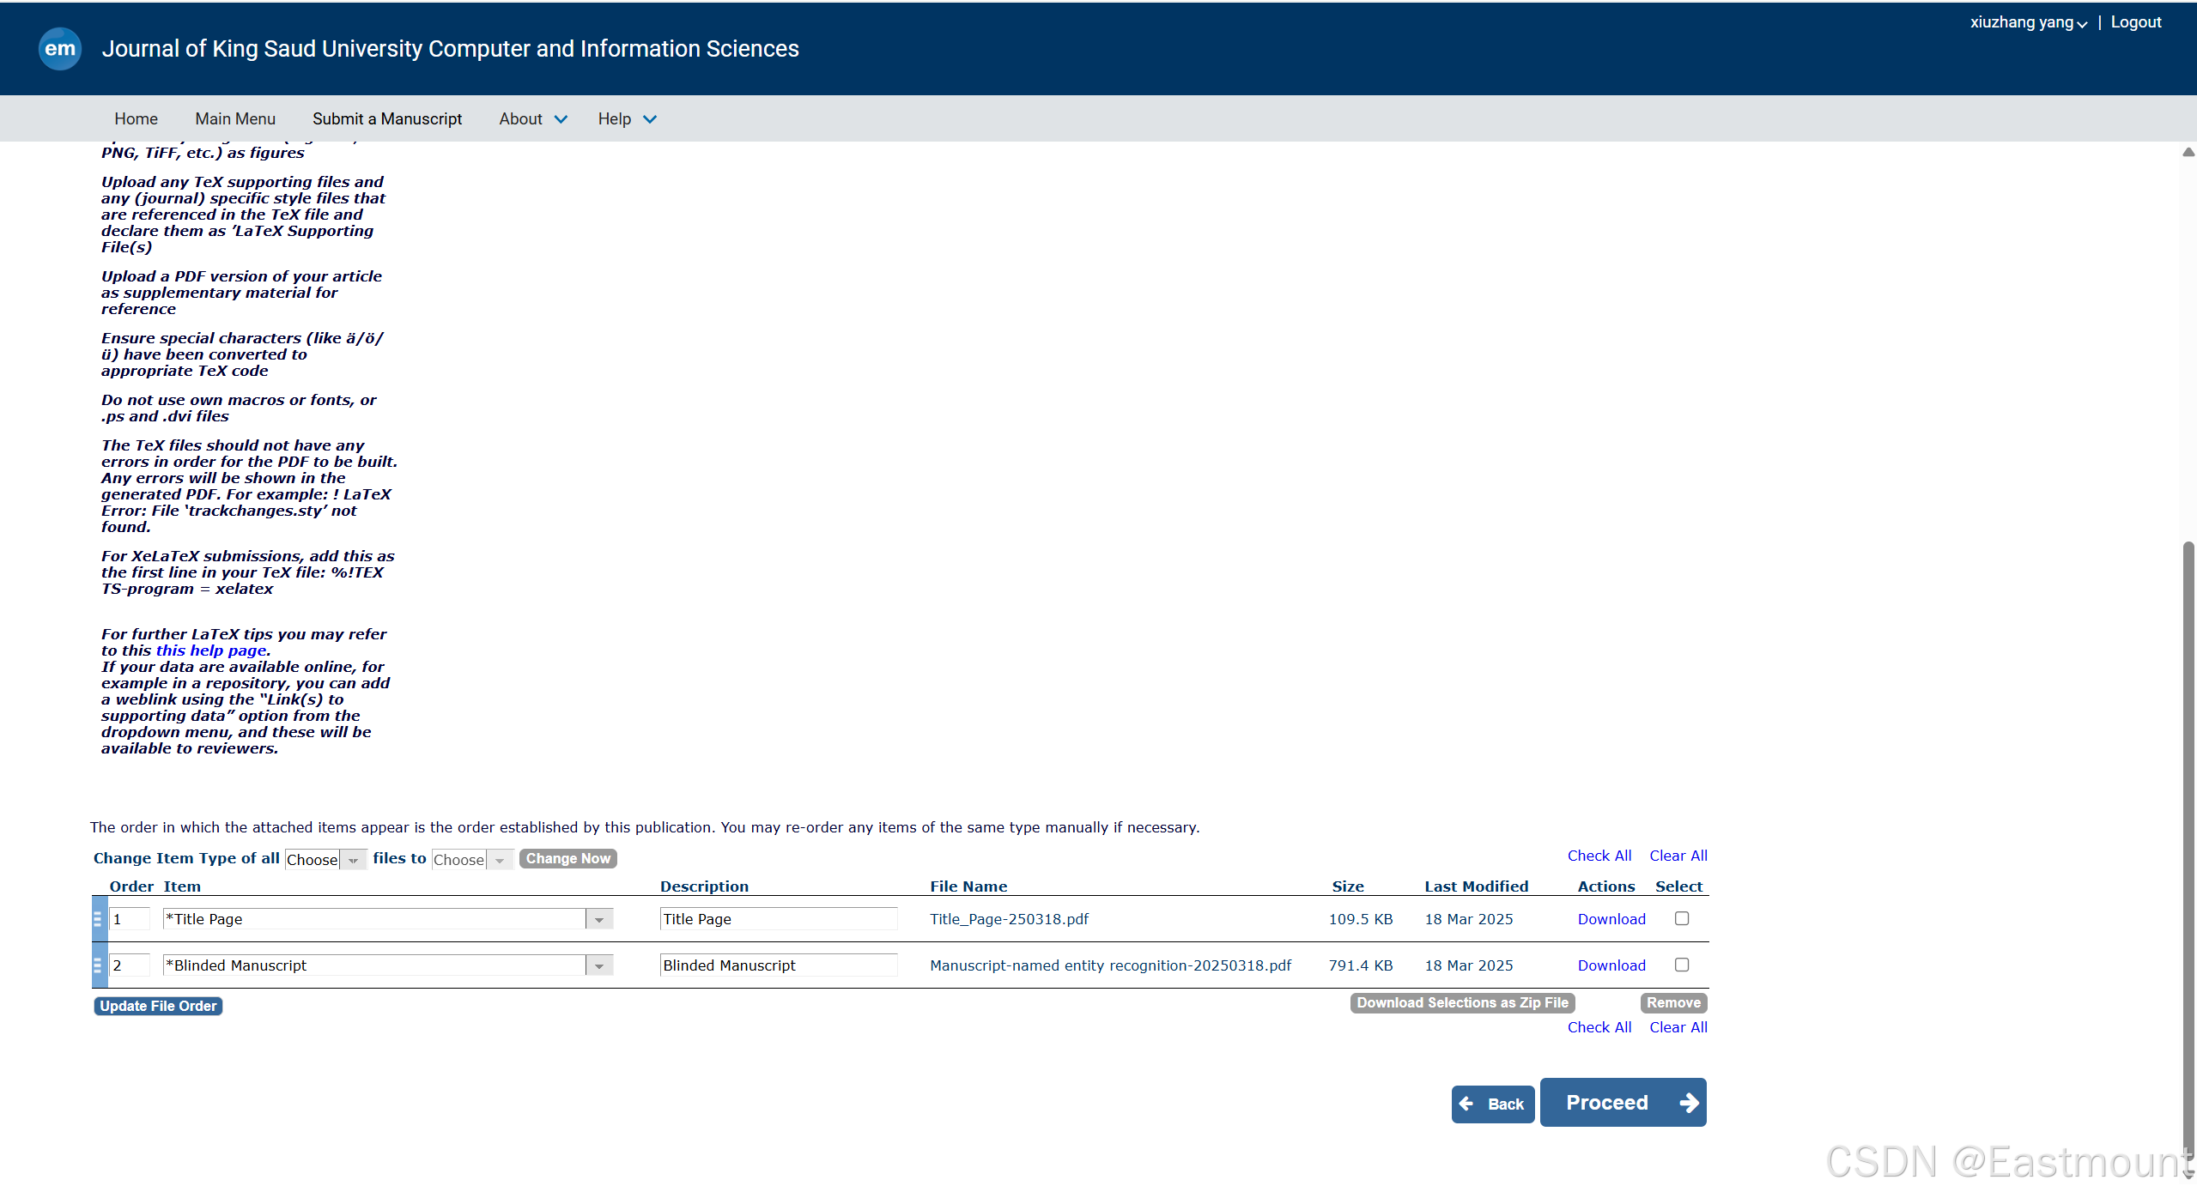Image resolution: width=2197 pixels, height=1198 pixels.
Task: Open Main Menu in navigation bar
Action: point(235,119)
